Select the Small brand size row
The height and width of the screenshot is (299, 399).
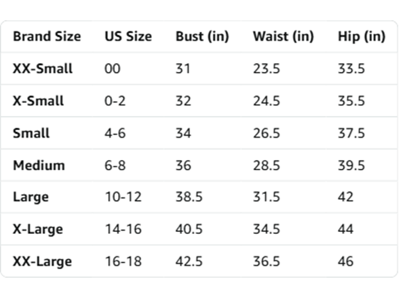click(199, 133)
